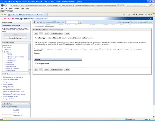Click the Release Configuration button
155x121 pixels.
[15, 38]
